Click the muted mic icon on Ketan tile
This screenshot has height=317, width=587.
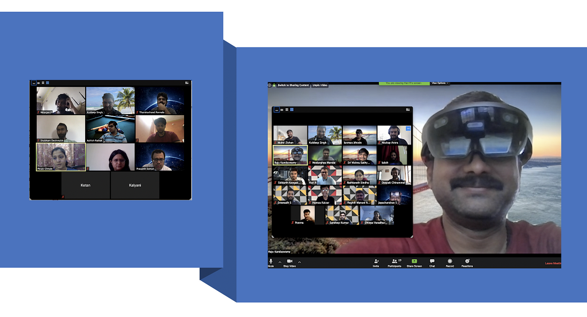[63, 196]
